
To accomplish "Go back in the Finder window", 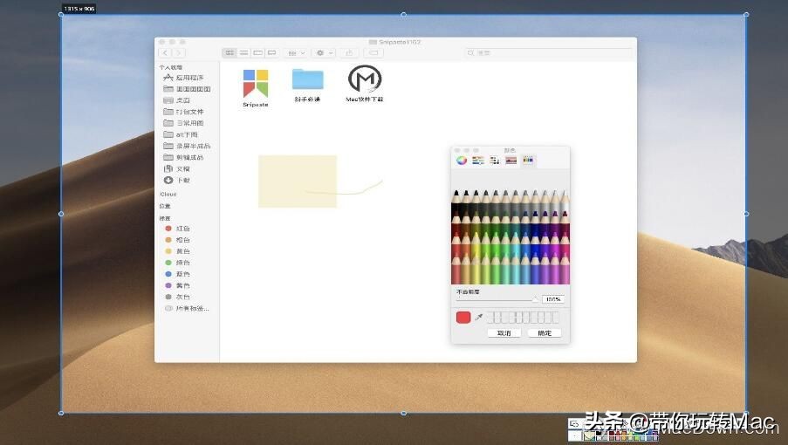I will 165,52.
